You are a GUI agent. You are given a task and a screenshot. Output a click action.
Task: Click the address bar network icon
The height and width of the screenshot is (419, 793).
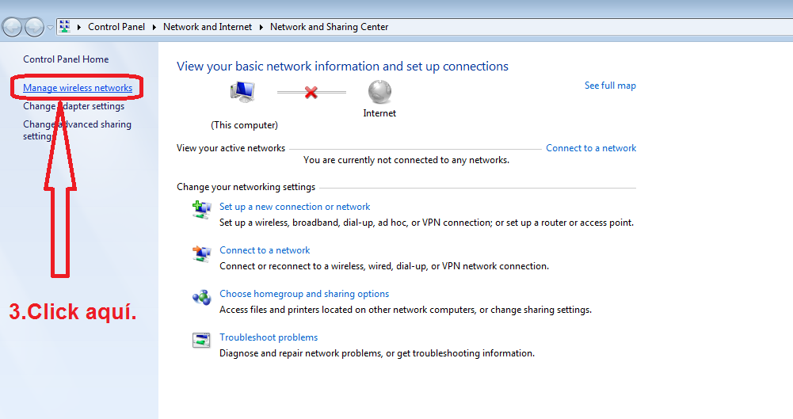65,27
